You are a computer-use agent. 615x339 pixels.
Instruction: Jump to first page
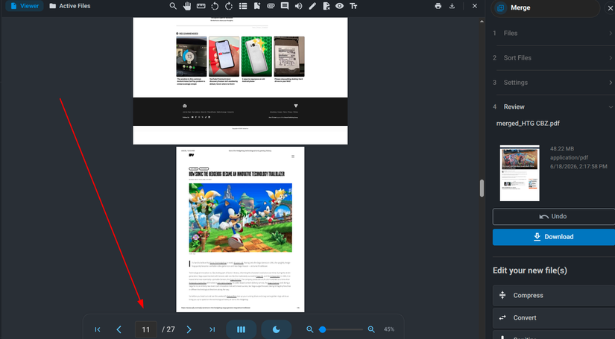98,329
